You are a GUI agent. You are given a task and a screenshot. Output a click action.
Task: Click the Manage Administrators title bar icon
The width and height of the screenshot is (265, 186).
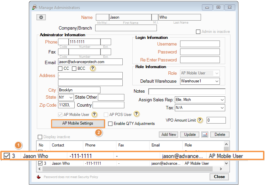[34, 7]
